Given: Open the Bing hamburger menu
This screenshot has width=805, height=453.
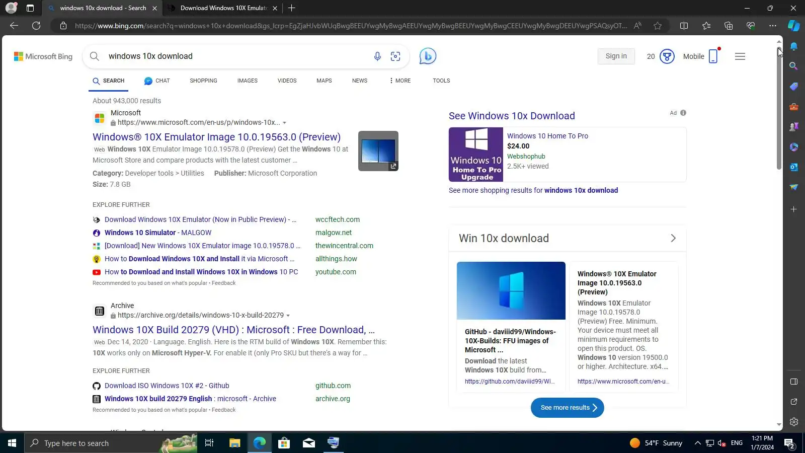Looking at the screenshot, I should click(x=740, y=56).
